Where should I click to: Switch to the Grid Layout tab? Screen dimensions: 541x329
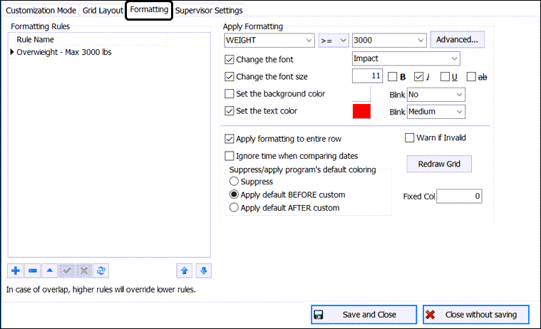pyautogui.click(x=103, y=11)
